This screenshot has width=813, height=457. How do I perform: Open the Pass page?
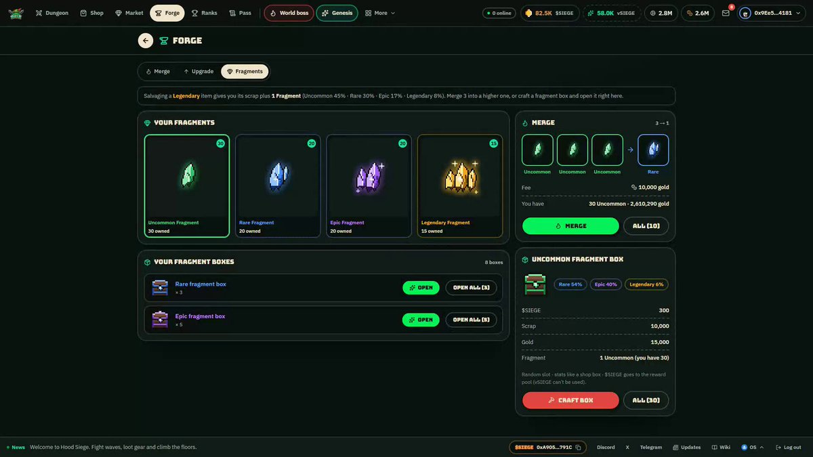point(241,13)
